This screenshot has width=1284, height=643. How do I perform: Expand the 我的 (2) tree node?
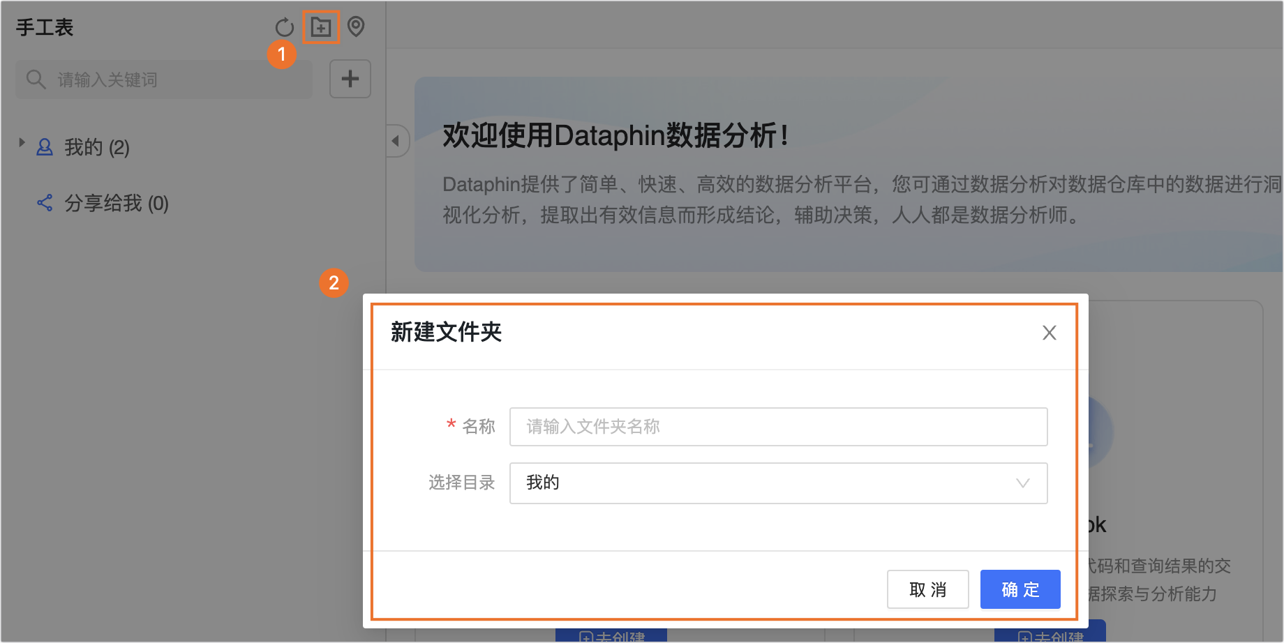(22, 143)
